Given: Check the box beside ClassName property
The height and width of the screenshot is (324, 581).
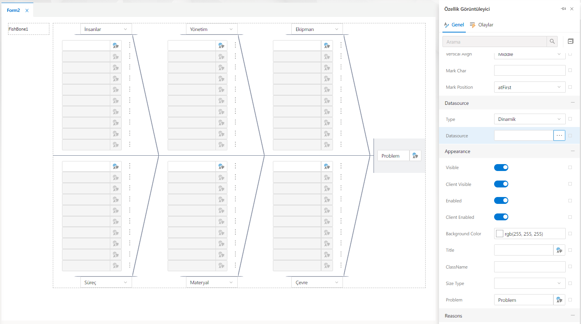Looking at the screenshot, I should 570,267.
